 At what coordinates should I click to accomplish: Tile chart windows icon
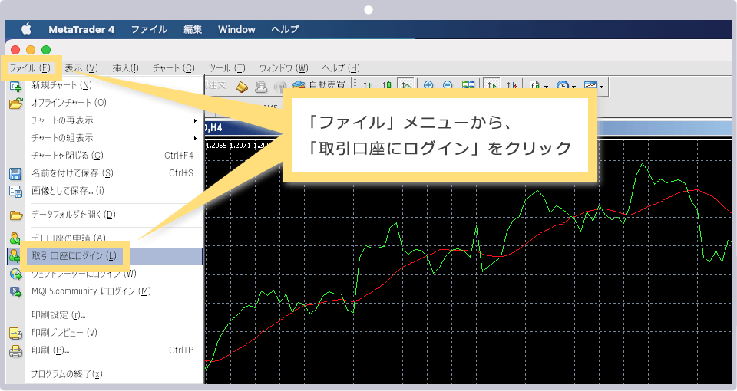468,85
